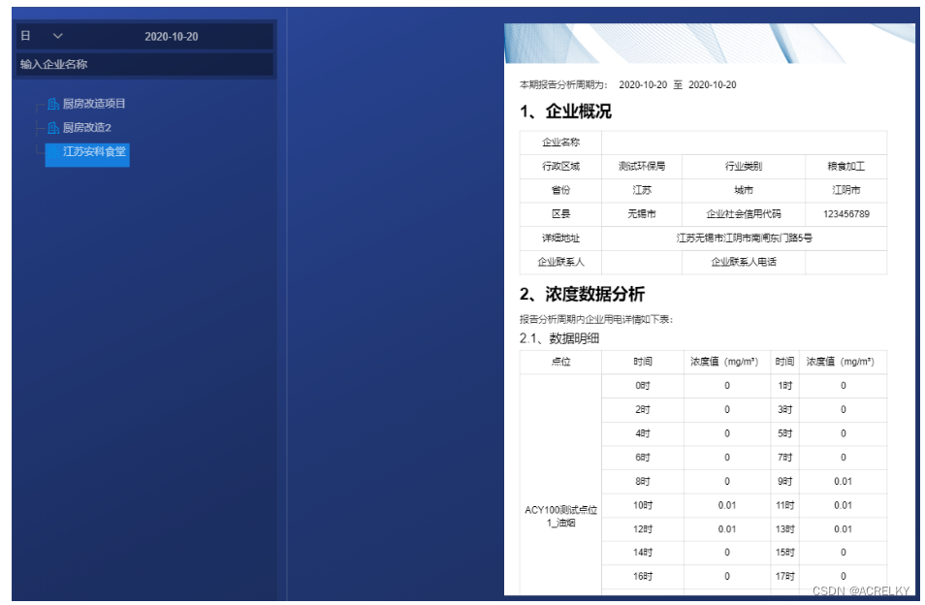Click the 江阴市 value cell
925x605 pixels.
click(845, 190)
